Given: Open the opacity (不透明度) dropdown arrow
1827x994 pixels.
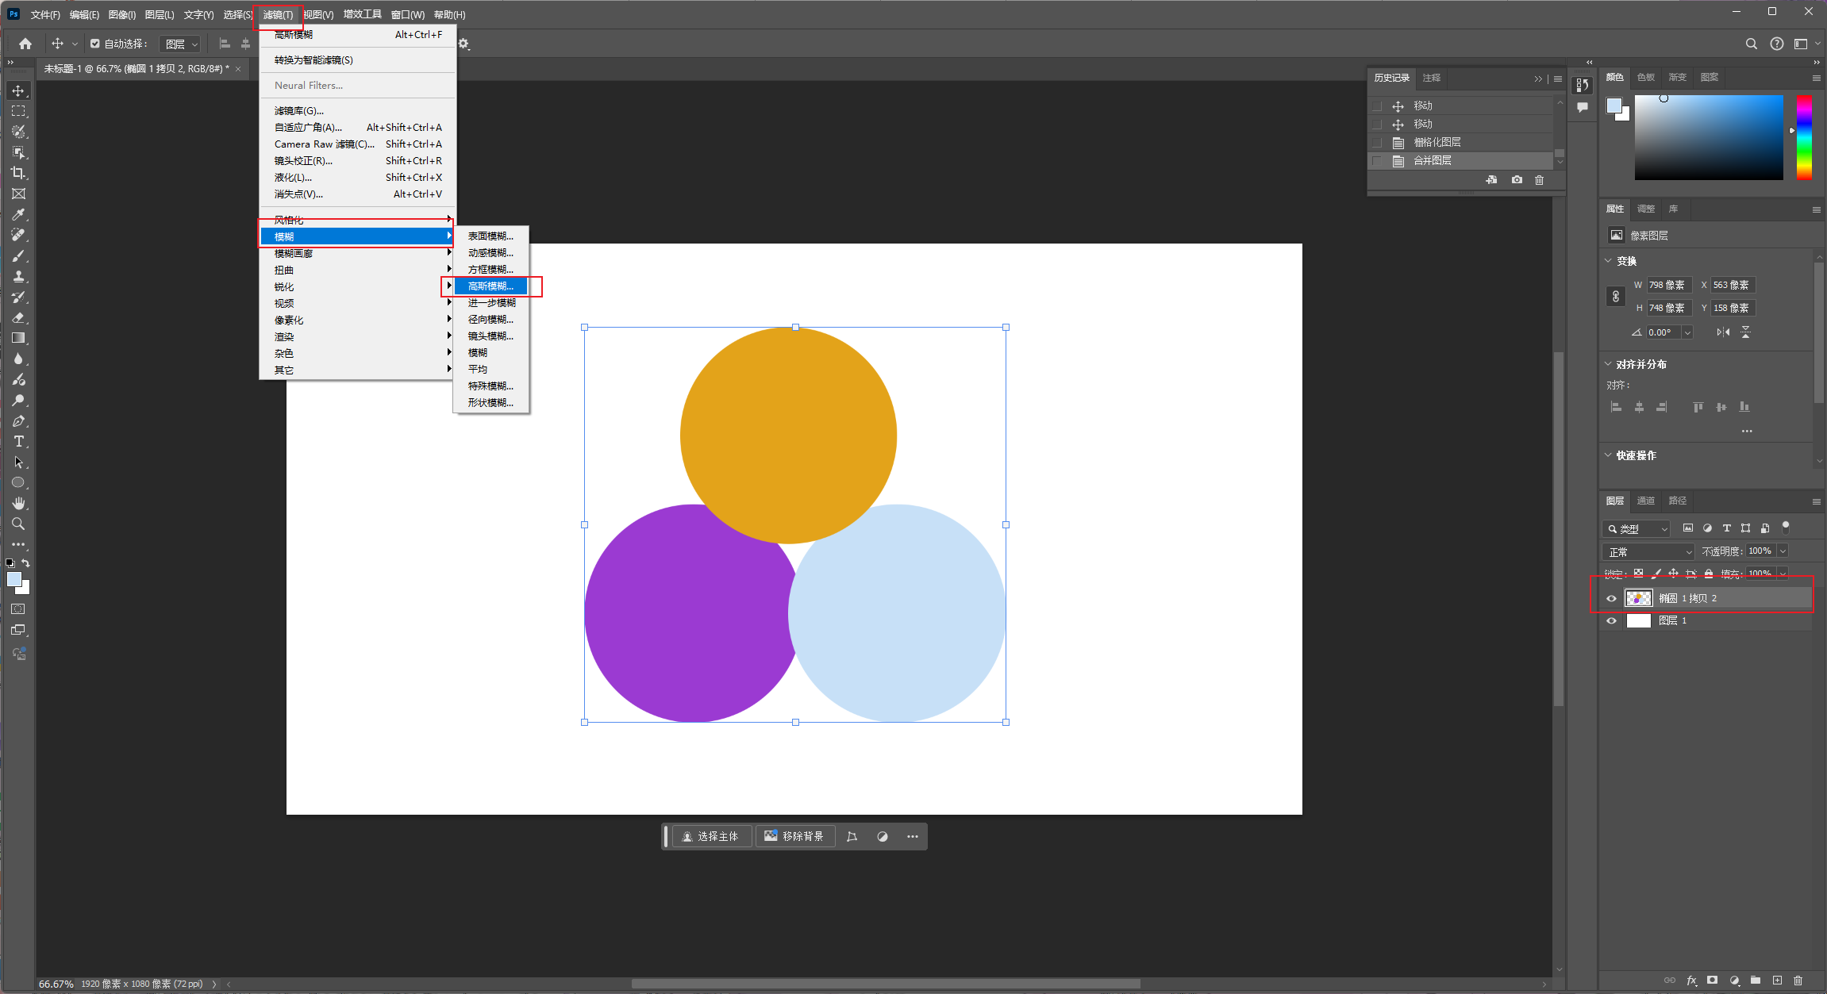Looking at the screenshot, I should pos(1783,551).
